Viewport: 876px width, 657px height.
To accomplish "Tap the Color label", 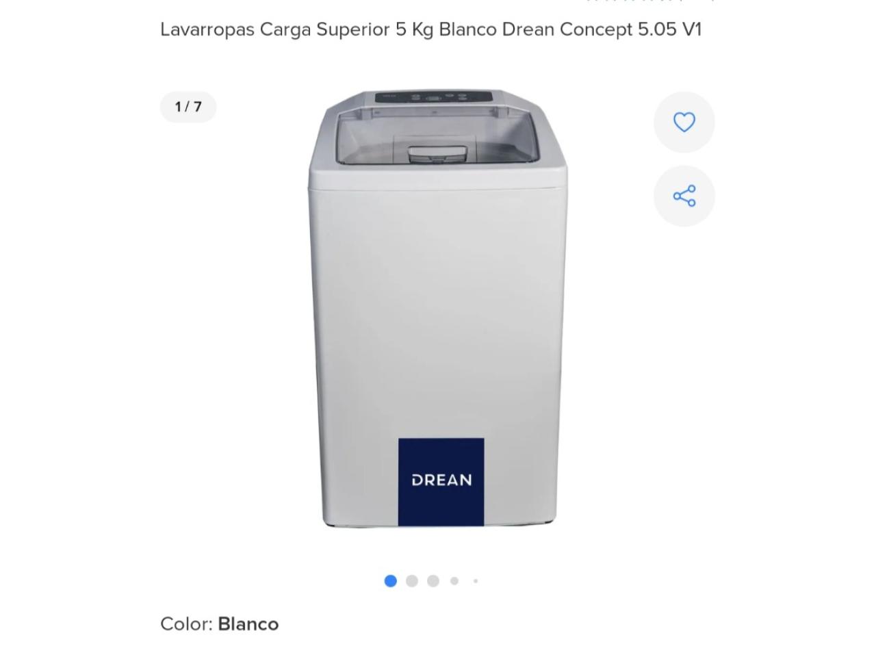I will [x=186, y=624].
